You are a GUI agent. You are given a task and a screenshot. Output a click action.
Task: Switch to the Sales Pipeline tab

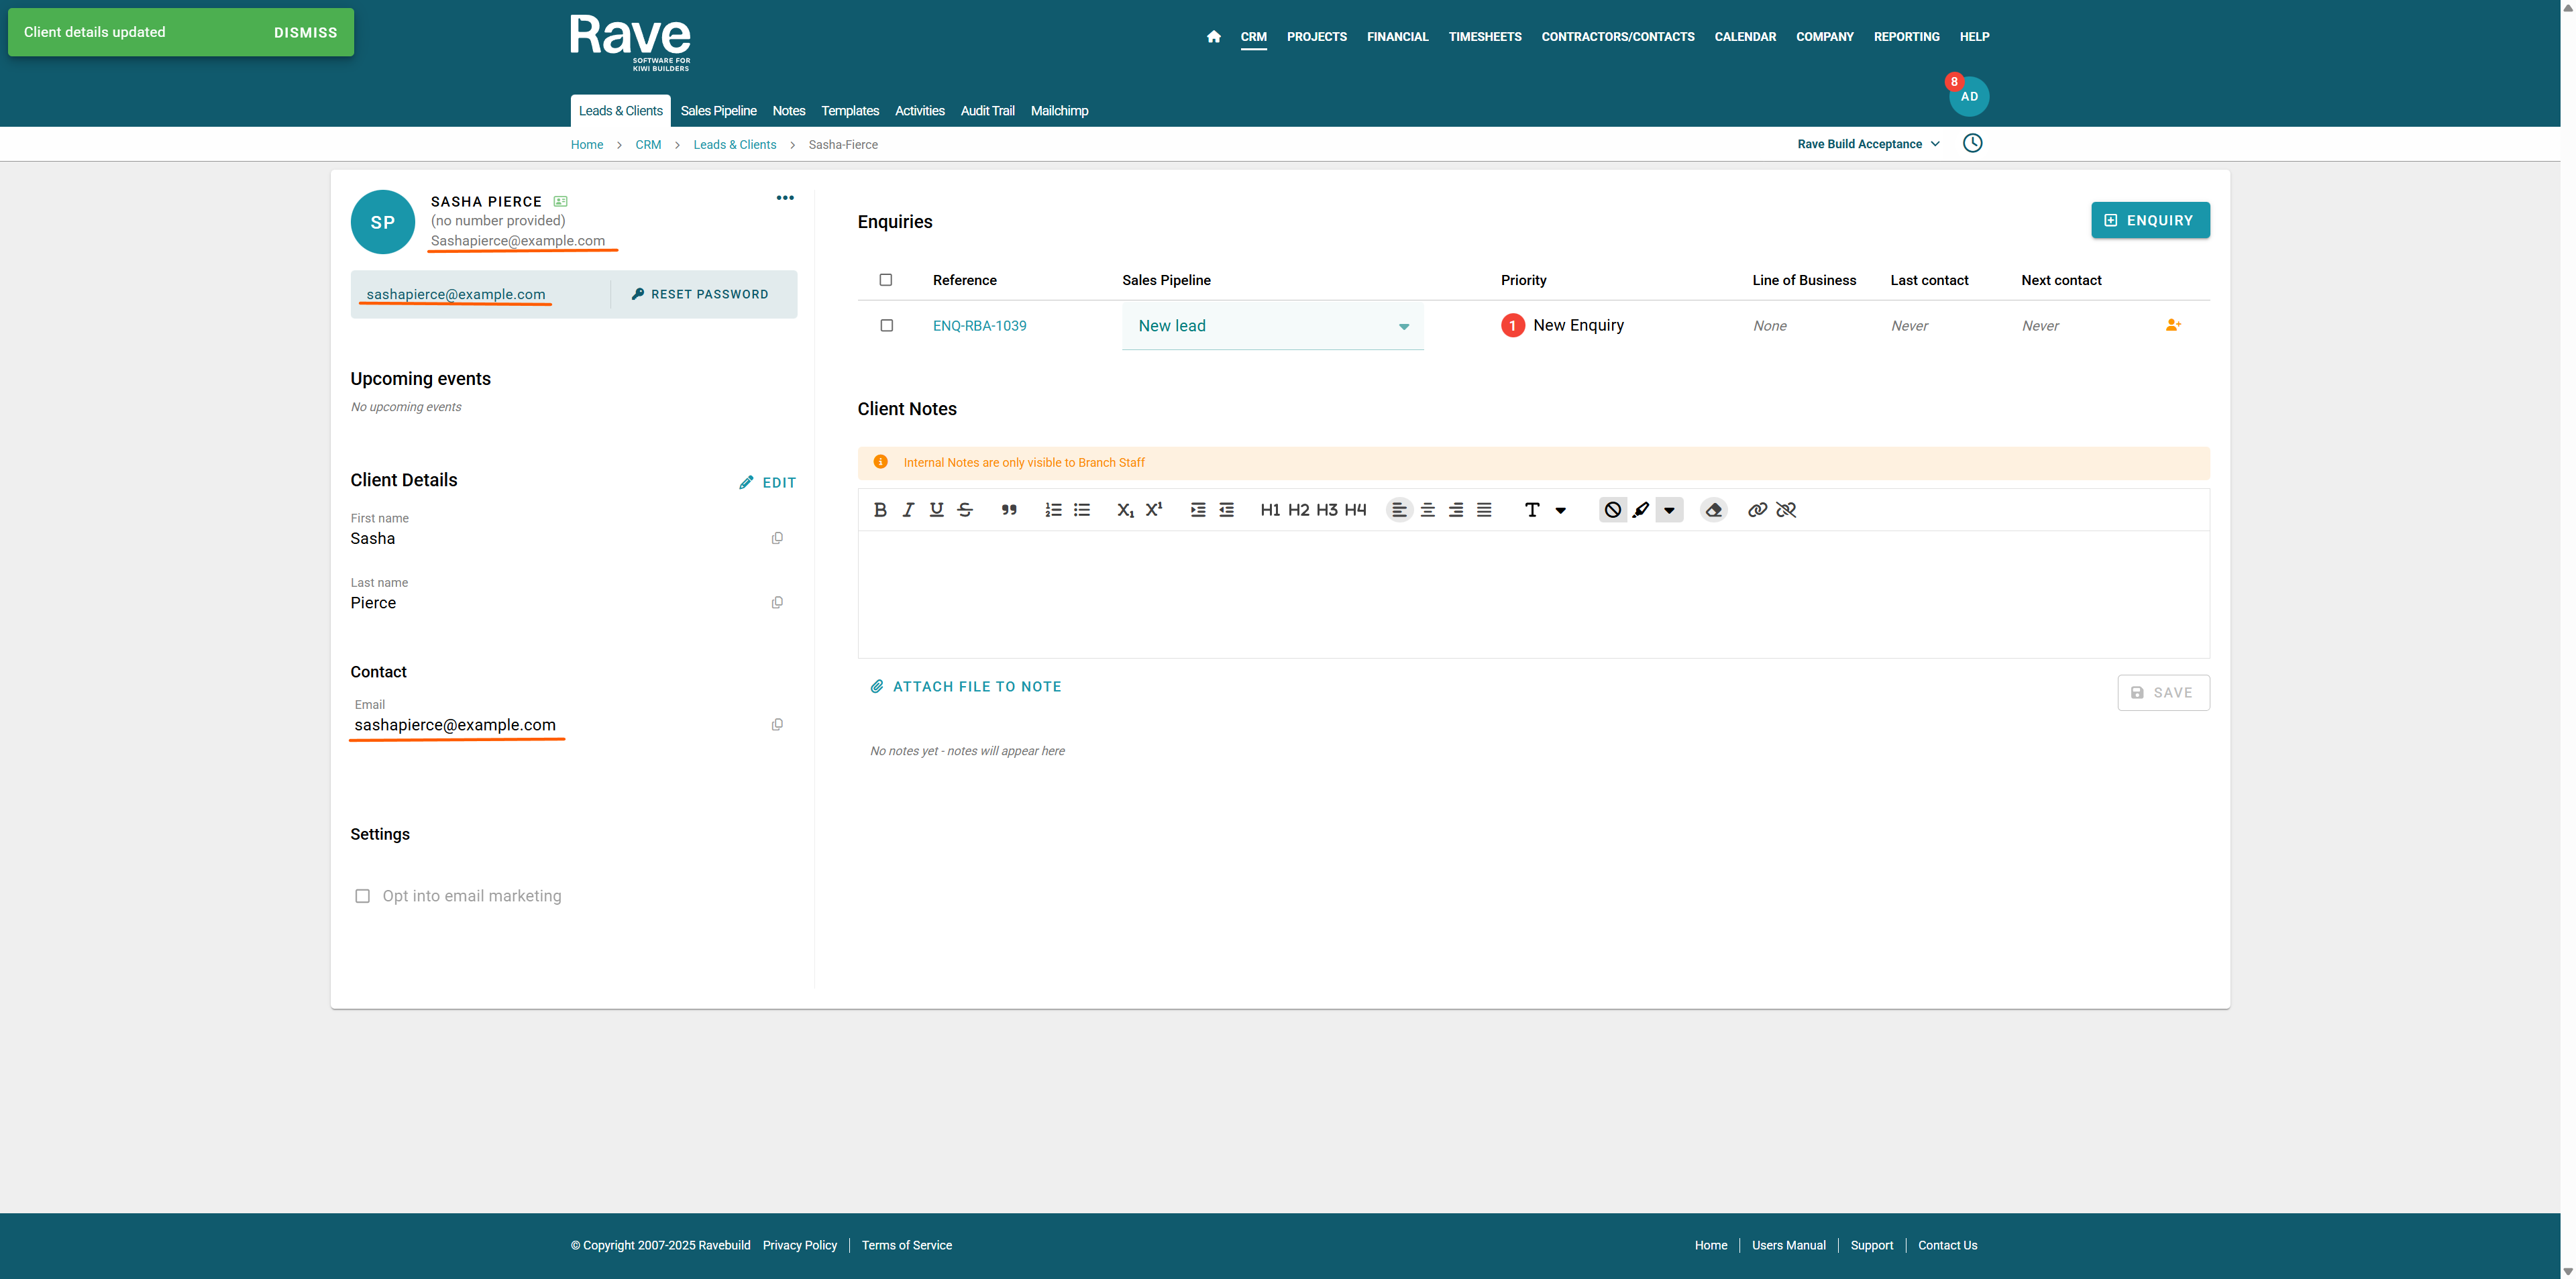point(718,111)
